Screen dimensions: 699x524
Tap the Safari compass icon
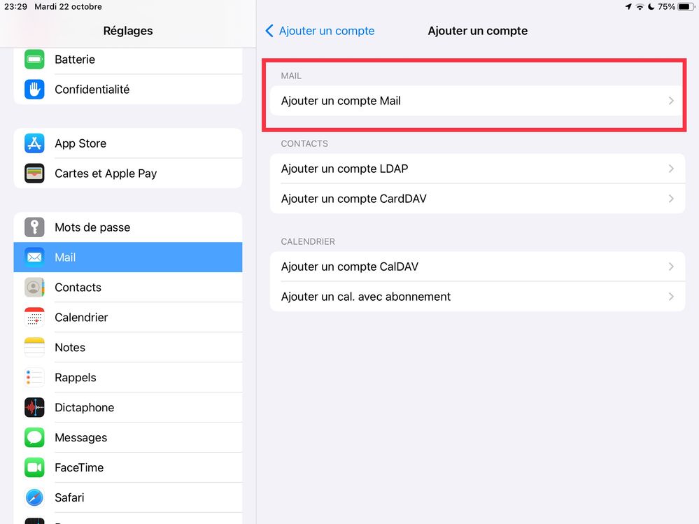coord(34,497)
